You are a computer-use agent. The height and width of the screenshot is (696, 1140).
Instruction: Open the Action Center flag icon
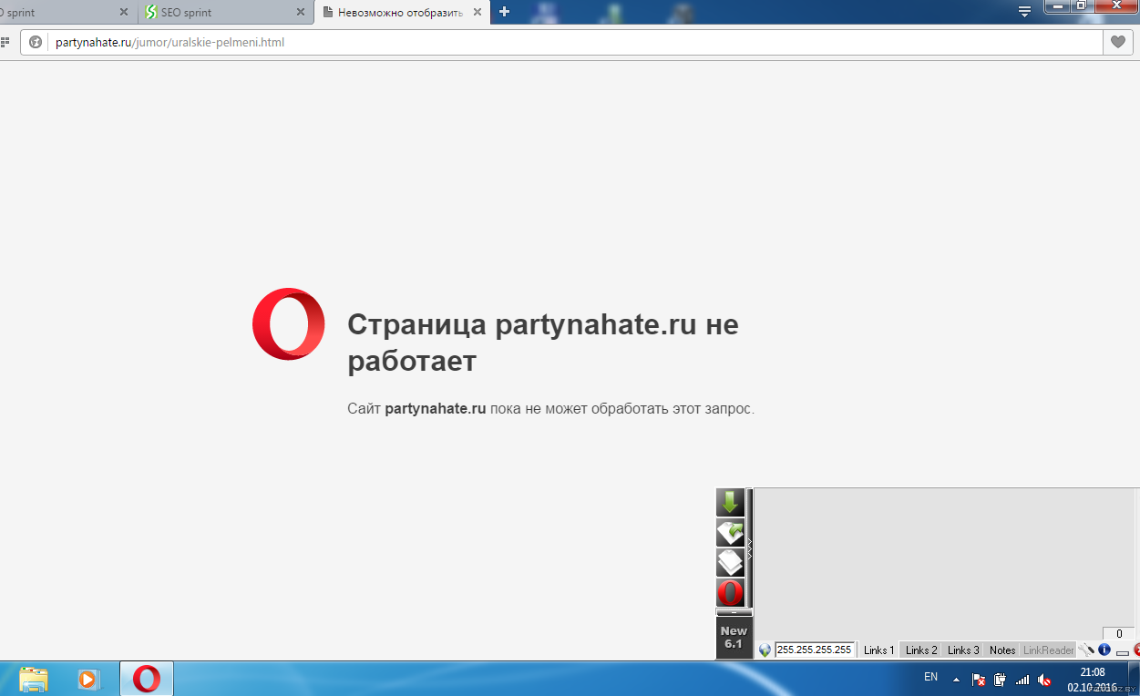pos(979,680)
